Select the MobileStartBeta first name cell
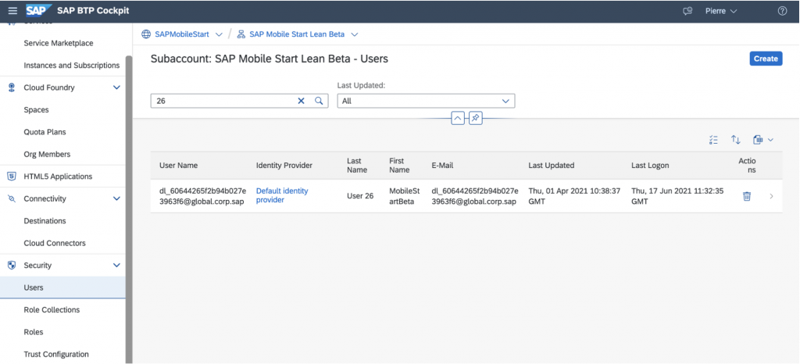Image resolution: width=800 pixels, height=364 pixels. pos(405,196)
